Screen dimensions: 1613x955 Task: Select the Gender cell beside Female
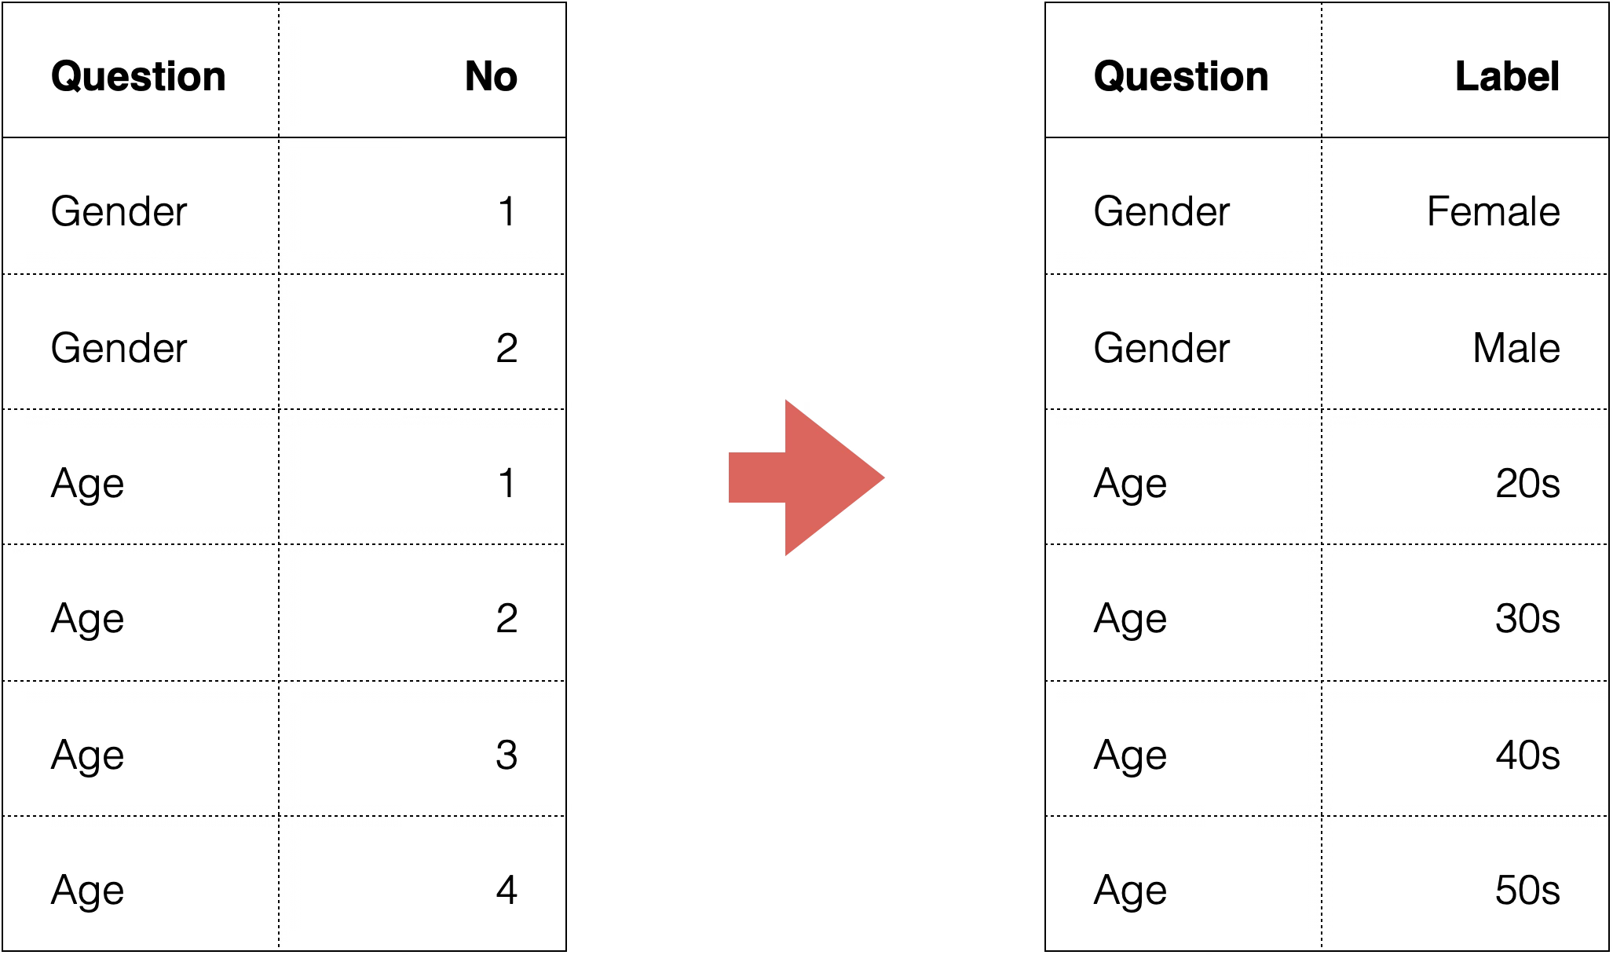click(x=1161, y=211)
